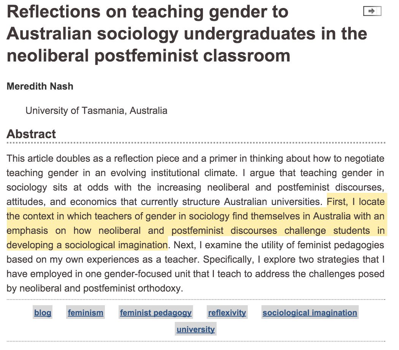Screen dimensions: 399x350
Task: Click the first sentence of the abstract
Action: point(195,166)
